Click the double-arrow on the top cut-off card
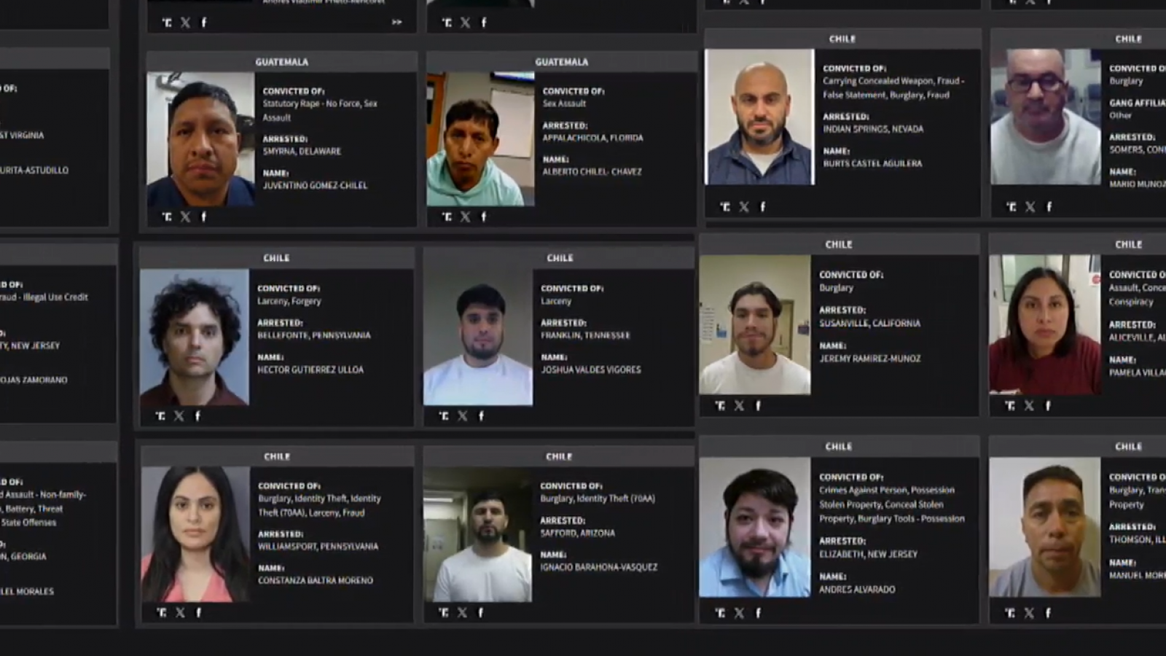Image resolution: width=1166 pixels, height=656 pixels. click(x=396, y=22)
